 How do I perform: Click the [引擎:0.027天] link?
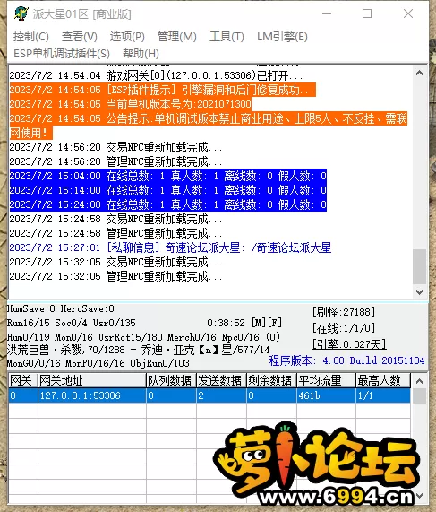click(349, 343)
